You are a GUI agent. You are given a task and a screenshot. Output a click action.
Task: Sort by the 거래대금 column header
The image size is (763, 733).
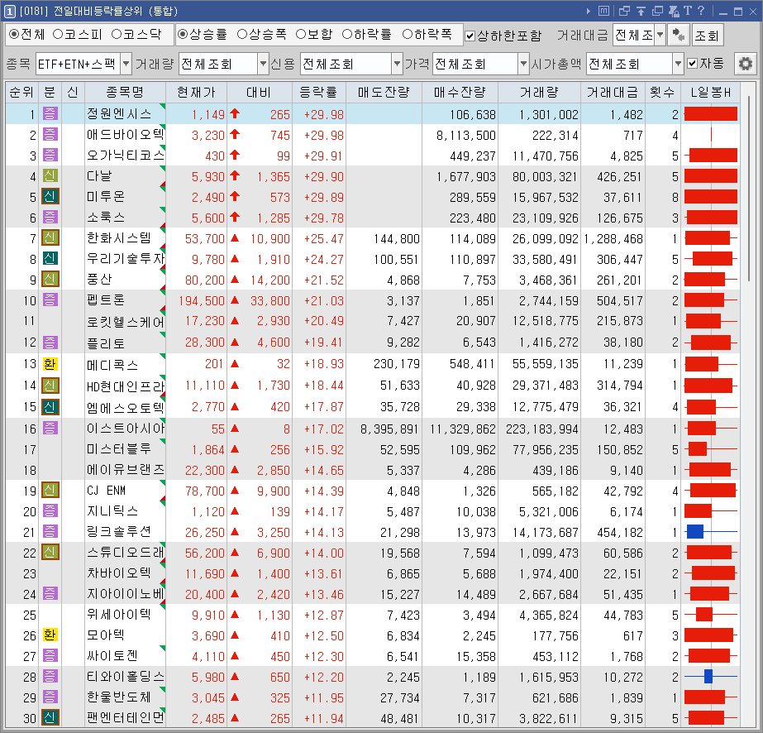[613, 92]
